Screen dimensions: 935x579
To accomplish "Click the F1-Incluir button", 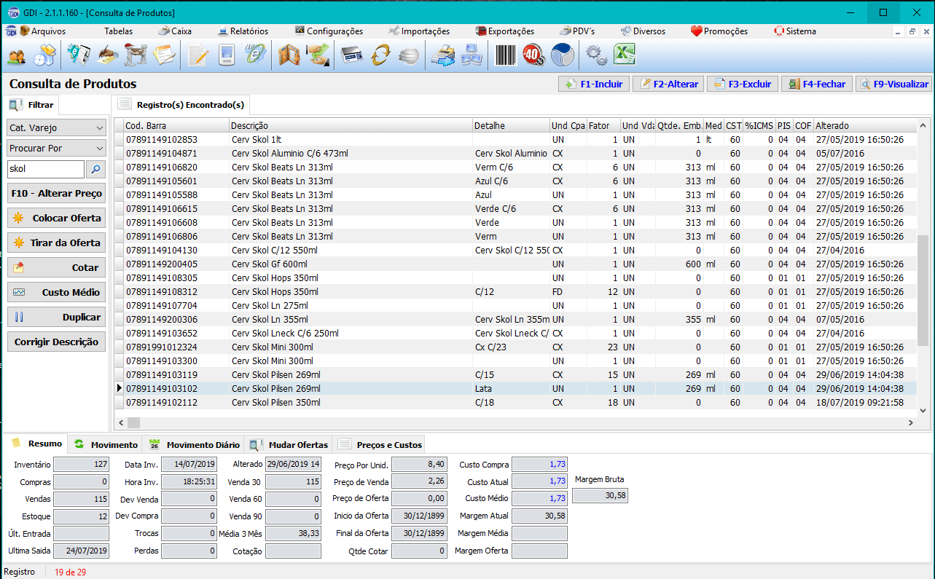I will [x=594, y=84].
